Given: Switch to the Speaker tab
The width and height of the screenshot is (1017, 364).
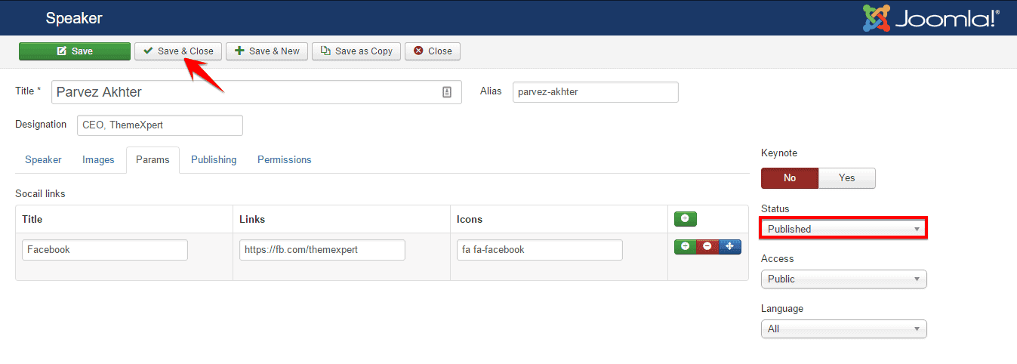Looking at the screenshot, I should point(43,160).
